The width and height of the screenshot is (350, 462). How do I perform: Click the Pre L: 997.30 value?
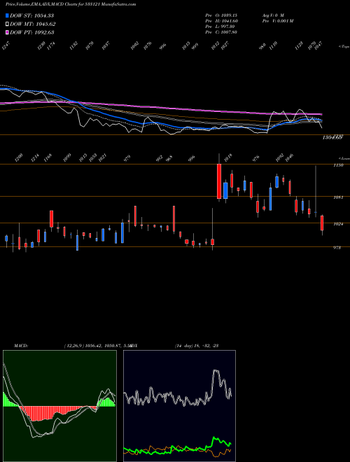(x=220, y=27)
